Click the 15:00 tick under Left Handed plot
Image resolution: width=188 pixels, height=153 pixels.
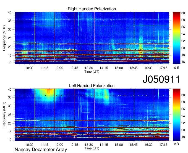tap(119, 145)
